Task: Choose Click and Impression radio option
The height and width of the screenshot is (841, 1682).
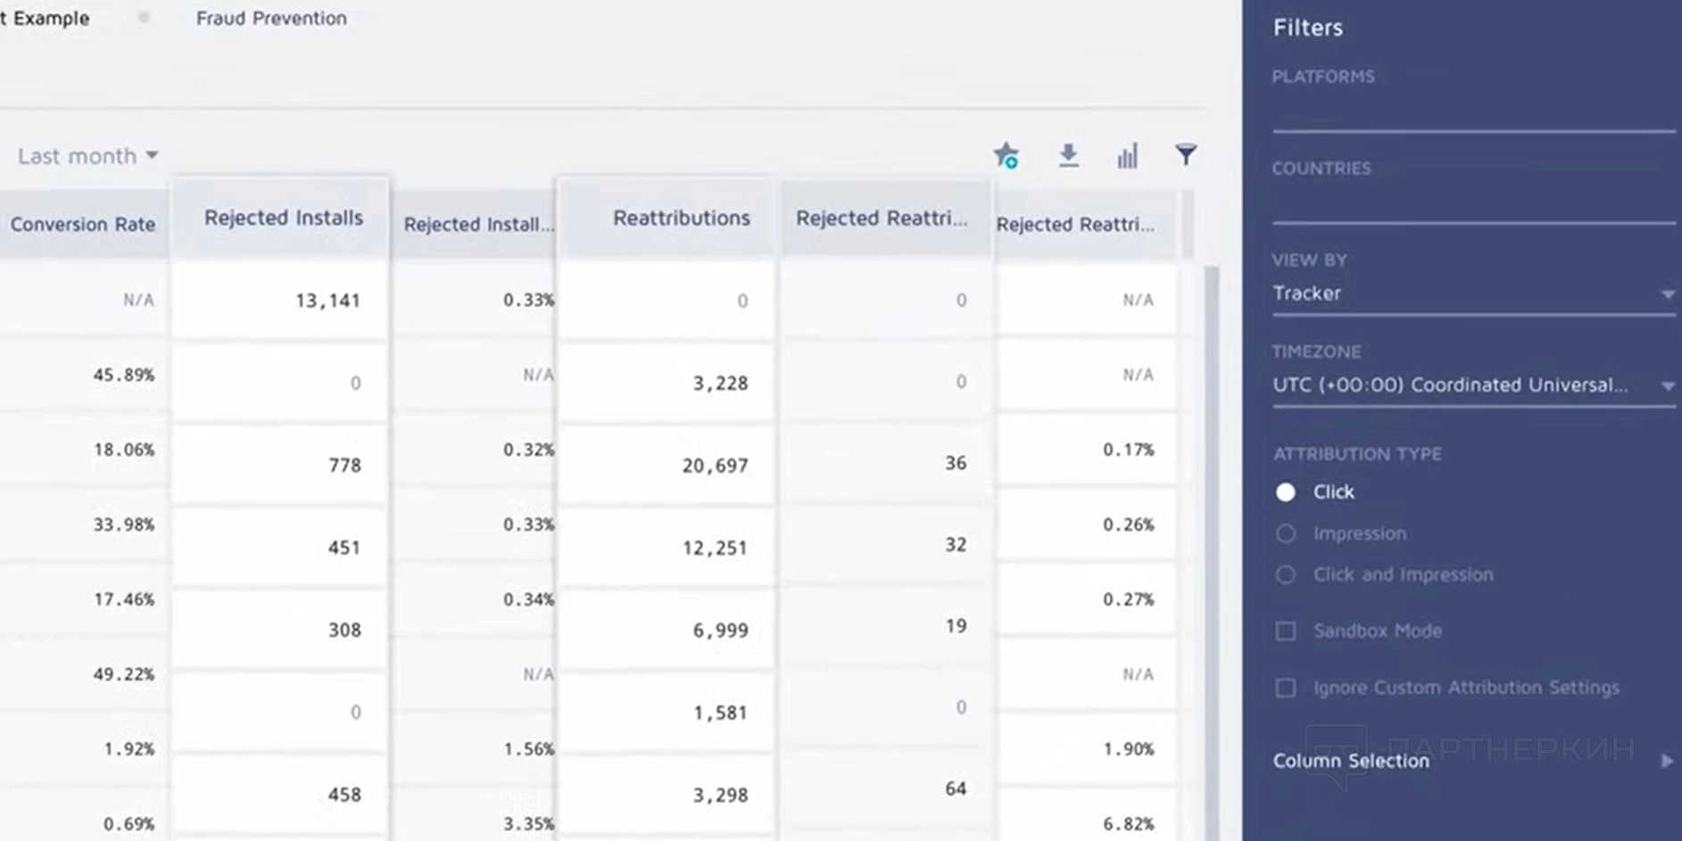Action: (x=1286, y=575)
